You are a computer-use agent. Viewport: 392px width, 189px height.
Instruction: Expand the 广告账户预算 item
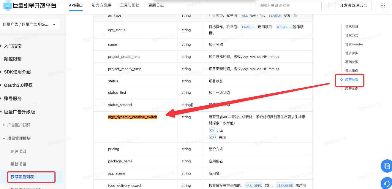coord(19,125)
